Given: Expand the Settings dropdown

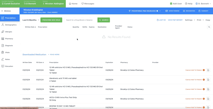Looking at the screenshot, I should point(190,20).
